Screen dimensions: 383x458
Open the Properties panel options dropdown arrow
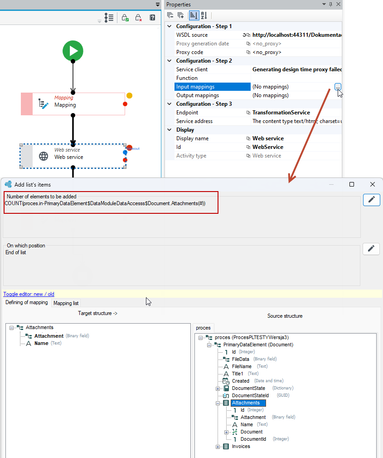coord(324,4)
